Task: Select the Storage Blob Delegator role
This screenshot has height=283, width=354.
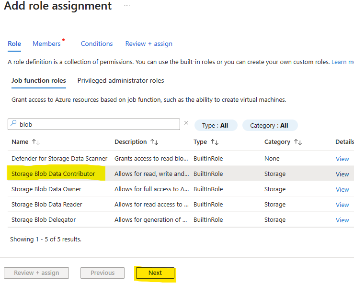Action: [44, 220]
